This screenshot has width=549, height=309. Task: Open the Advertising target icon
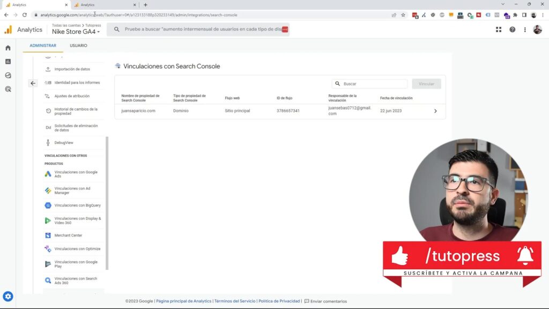8,89
